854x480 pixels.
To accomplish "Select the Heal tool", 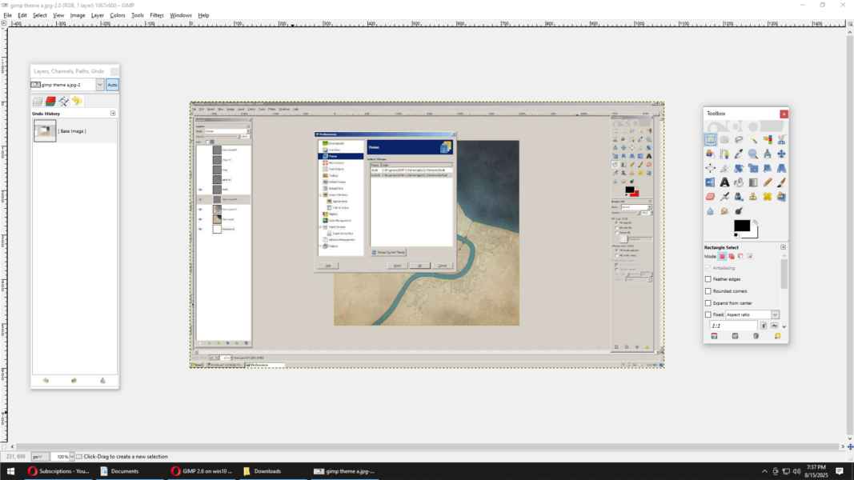I will [x=767, y=197].
